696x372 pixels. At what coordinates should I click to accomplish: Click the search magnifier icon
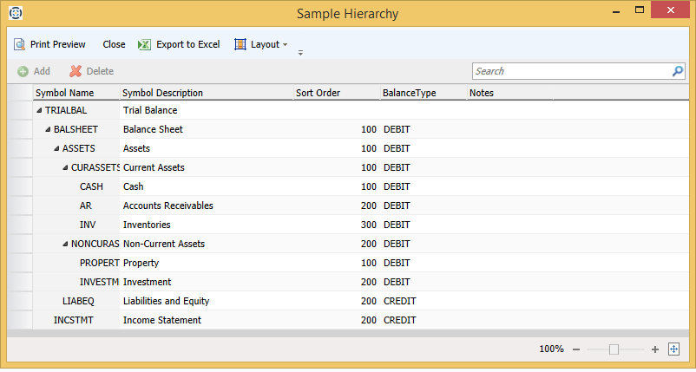[678, 71]
